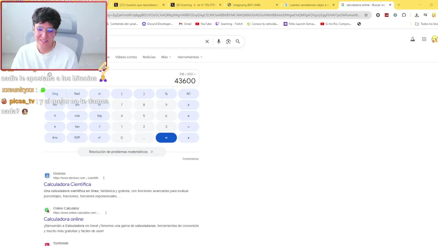Click the square root √ key
This screenshot has height=246, width=438.
99,127
